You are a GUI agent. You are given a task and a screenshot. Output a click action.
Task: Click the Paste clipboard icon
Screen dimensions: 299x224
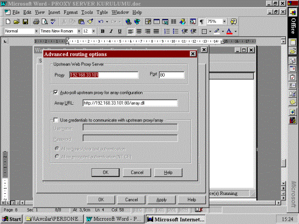[81, 22]
